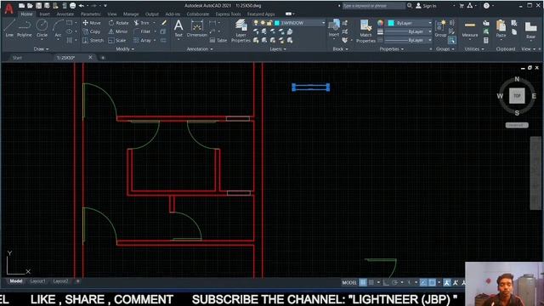
Task: Expand the Utilities panel
Action: [x=474, y=49]
